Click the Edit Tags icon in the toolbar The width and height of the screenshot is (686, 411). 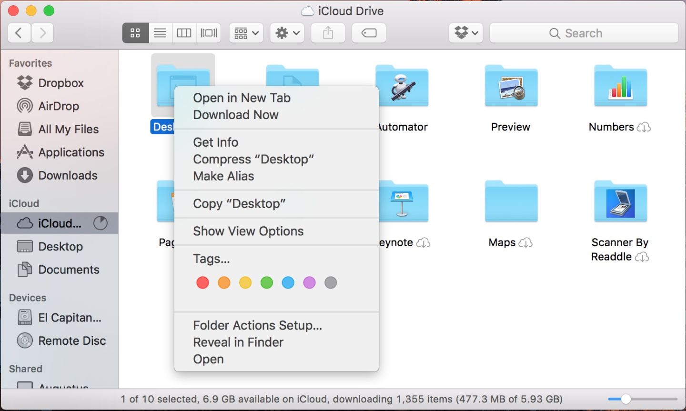369,33
